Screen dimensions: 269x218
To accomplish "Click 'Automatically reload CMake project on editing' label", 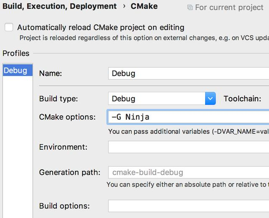I will coord(101,27).
